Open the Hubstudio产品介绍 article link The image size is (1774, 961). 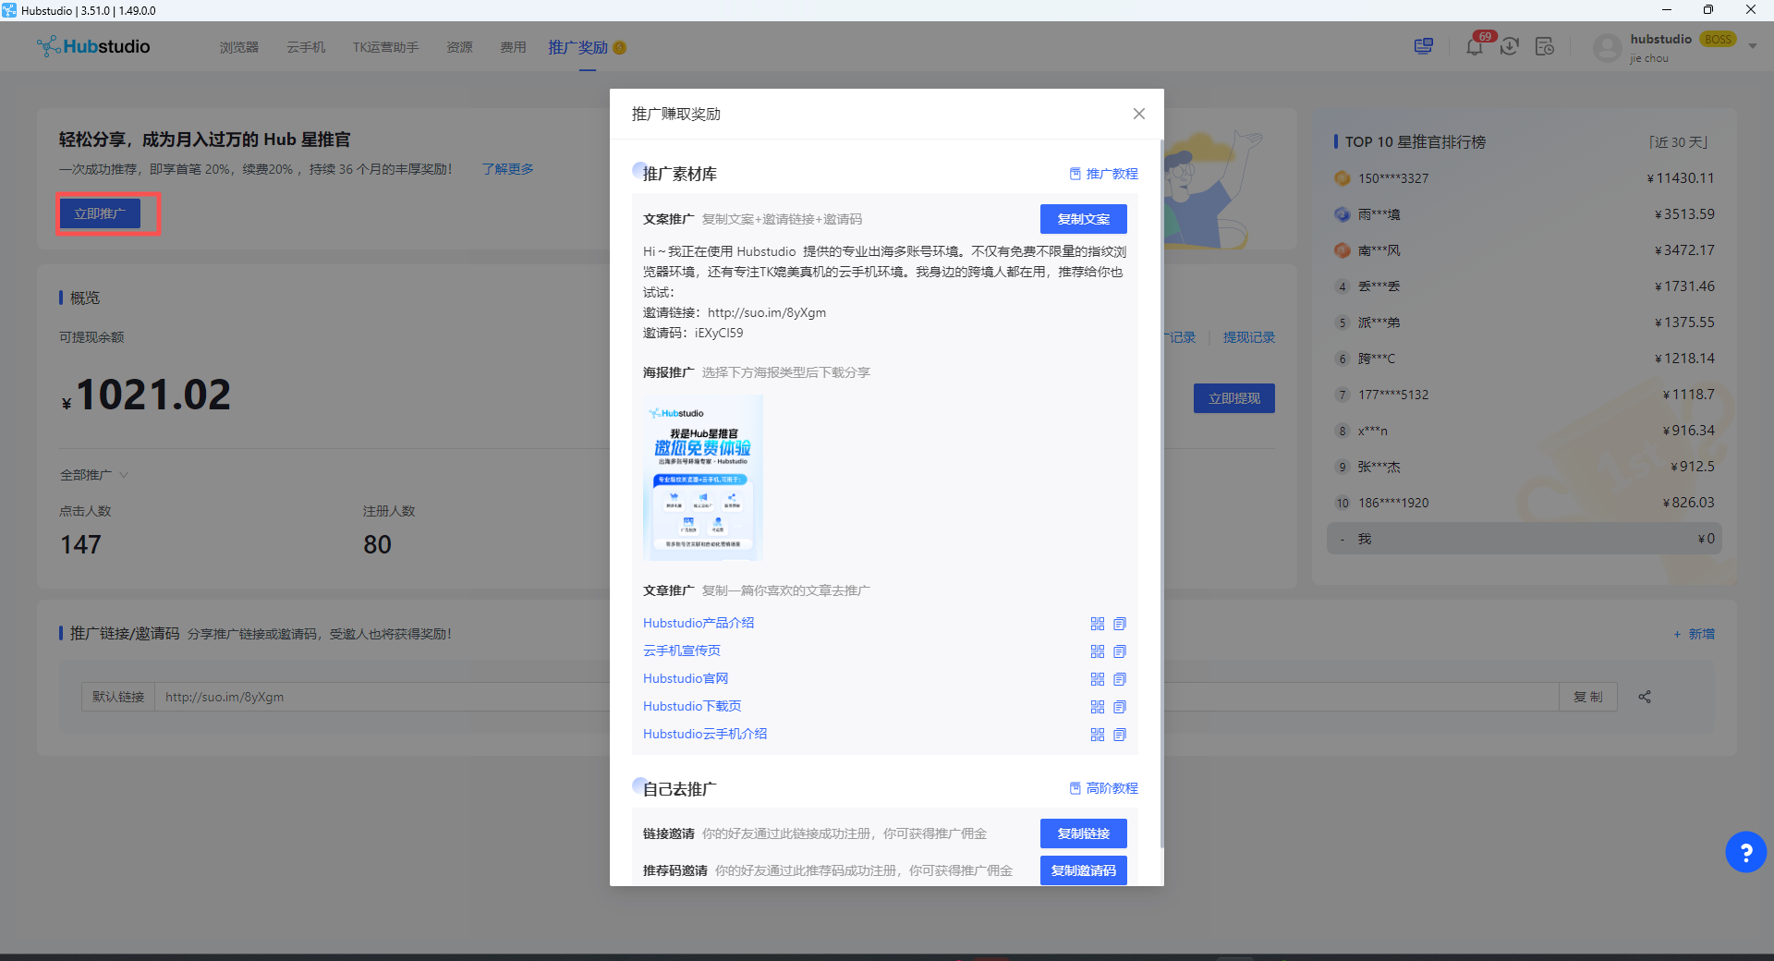point(699,623)
